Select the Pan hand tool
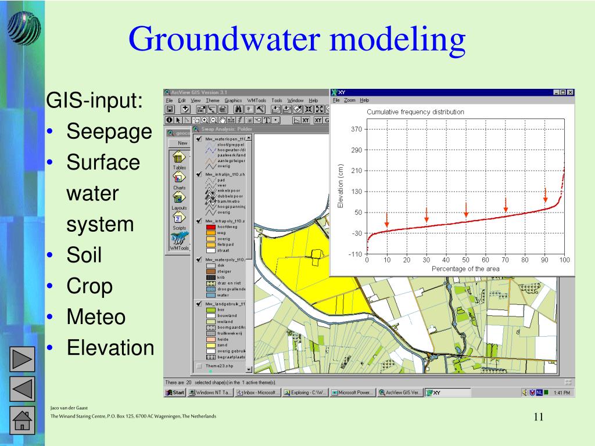The image size is (595, 446). pyautogui.click(x=223, y=120)
